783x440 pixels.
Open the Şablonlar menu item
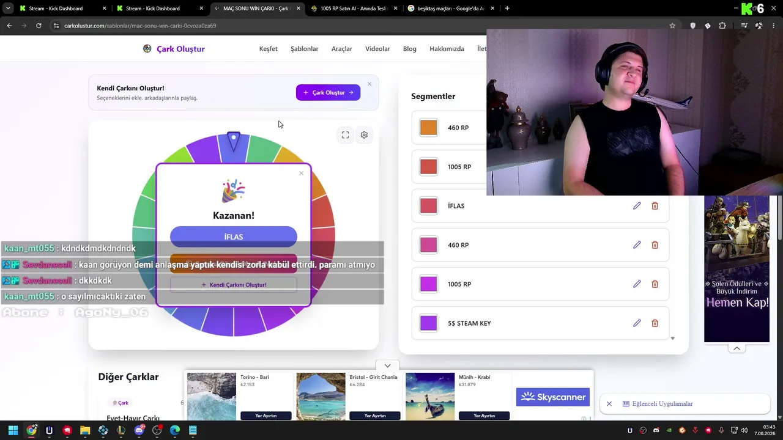[305, 49]
